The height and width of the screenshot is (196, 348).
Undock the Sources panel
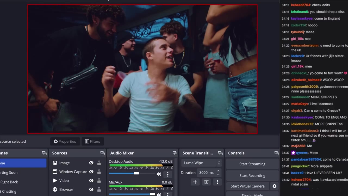pyautogui.click(x=102, y=153)
